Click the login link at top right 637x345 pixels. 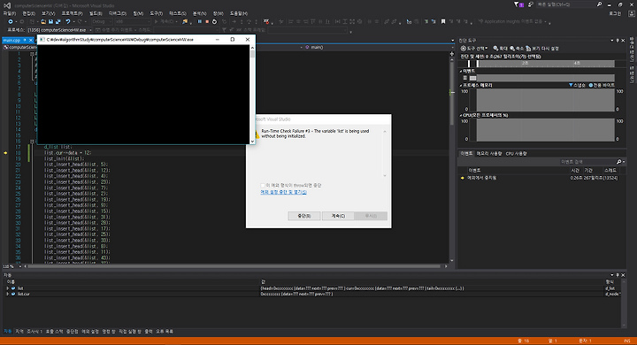[615, 13]
